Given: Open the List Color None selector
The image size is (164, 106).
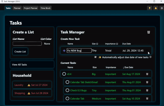Looking at the screenshot, I should coord(47,44).
